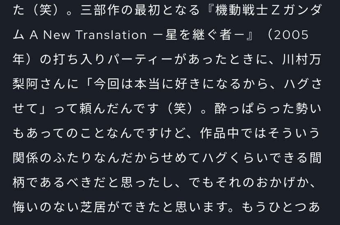Click the words "A New Translation"

coord(88,35)
